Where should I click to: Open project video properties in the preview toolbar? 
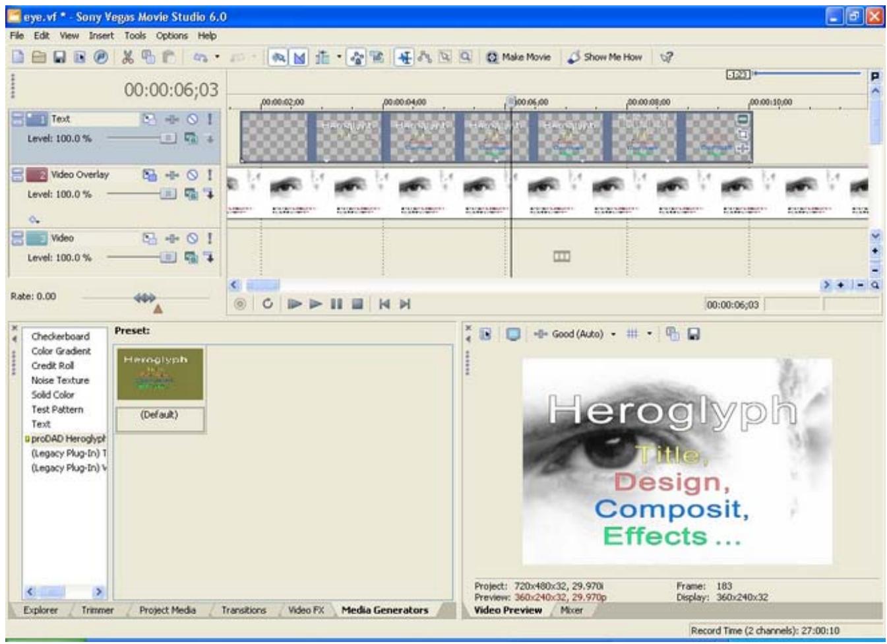click(485, 335)
